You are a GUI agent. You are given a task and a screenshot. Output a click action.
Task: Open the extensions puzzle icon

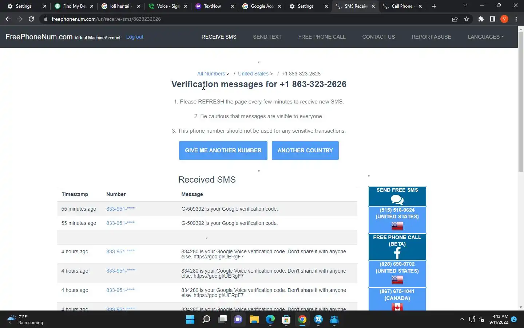point(481,19)
